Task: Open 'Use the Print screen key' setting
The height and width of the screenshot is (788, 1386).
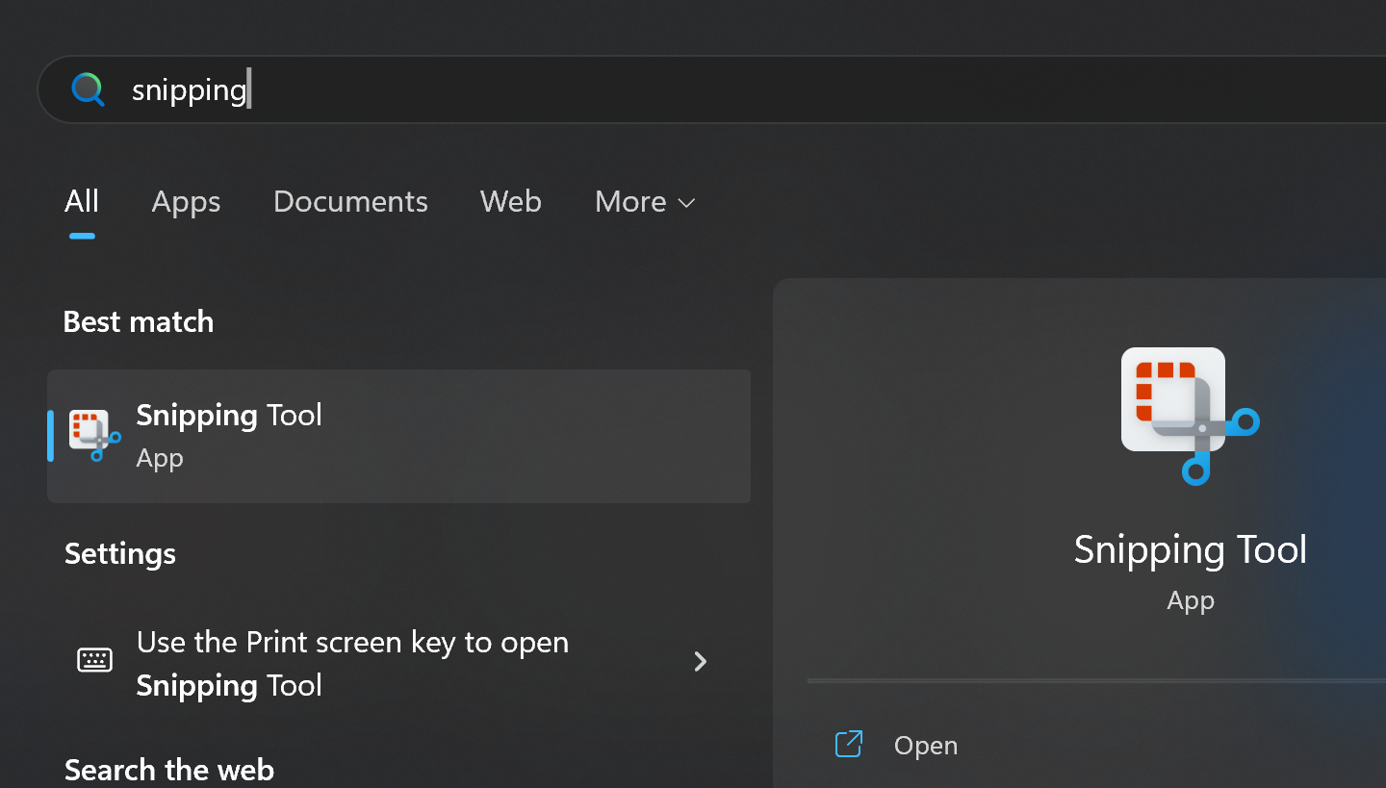Action: pyautogui.click(x=398, y=662)
